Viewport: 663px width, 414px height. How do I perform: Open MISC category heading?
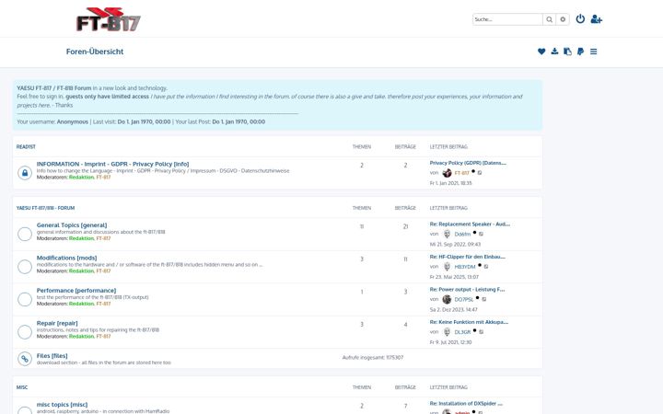pyautogui.click(x=22, y=387)
